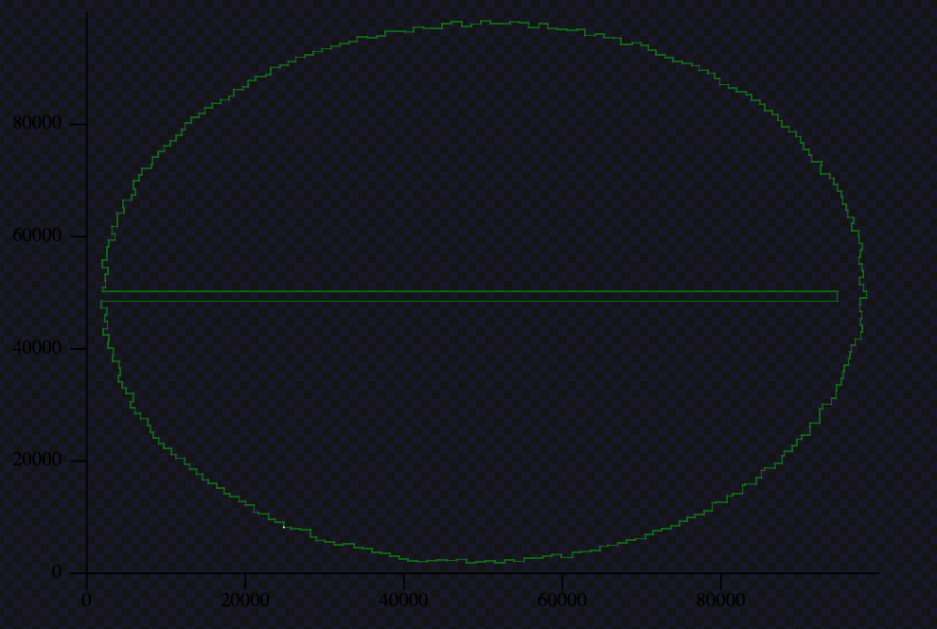Click the origin where the two axes intersect

click(x=87, y=572)
